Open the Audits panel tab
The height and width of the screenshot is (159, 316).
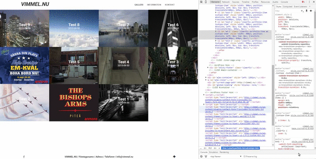(x=275, y=2)
